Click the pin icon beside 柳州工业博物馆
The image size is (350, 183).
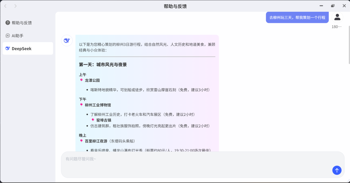[x=81, y=105]
